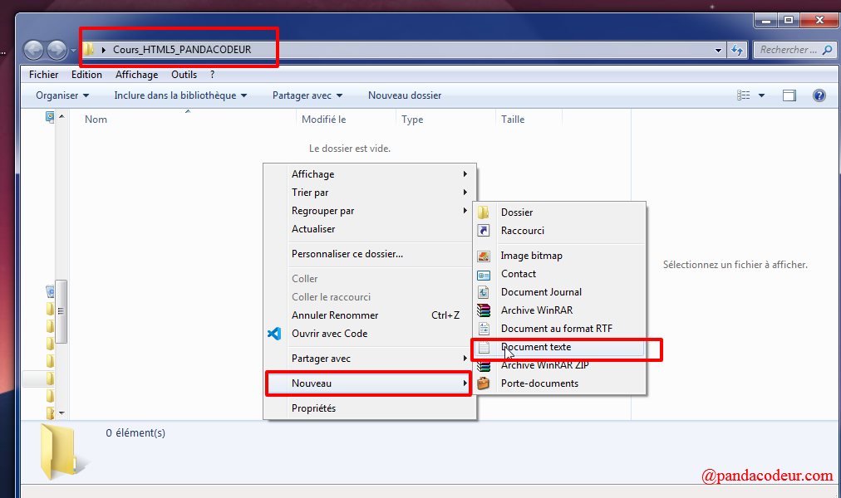
Task: Create a new Archive WinRAR
Action: pos(559,310)
